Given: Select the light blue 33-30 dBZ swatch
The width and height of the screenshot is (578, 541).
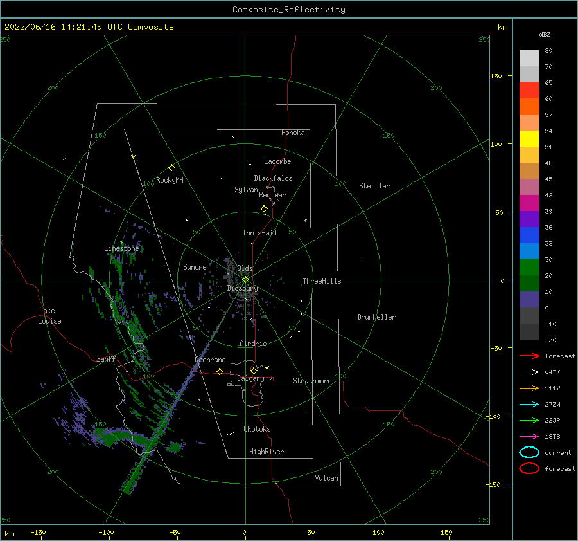Looking at the screenshot, I should point(529,251).
